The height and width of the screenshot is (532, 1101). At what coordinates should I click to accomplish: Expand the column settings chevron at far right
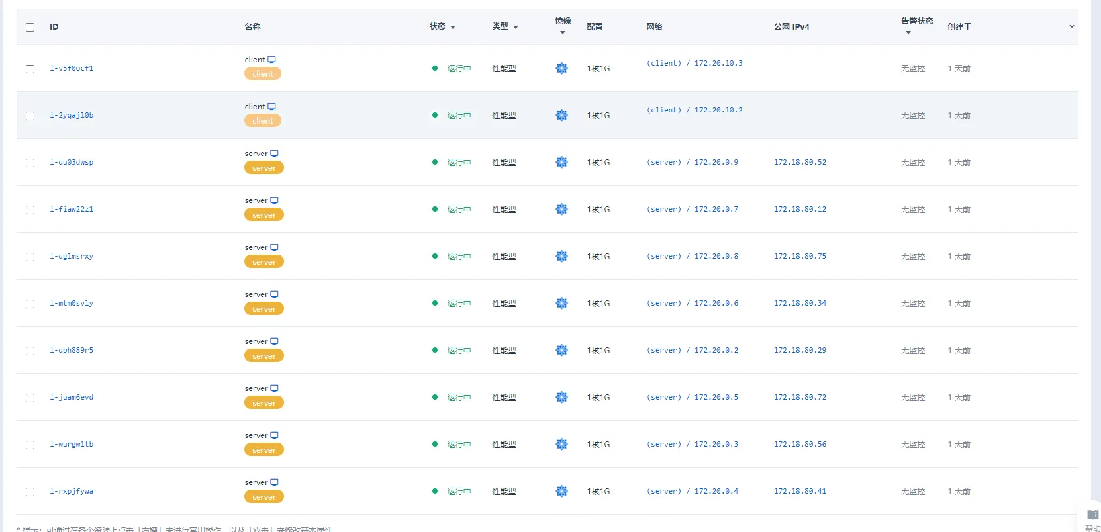(x=1071, y=26)
